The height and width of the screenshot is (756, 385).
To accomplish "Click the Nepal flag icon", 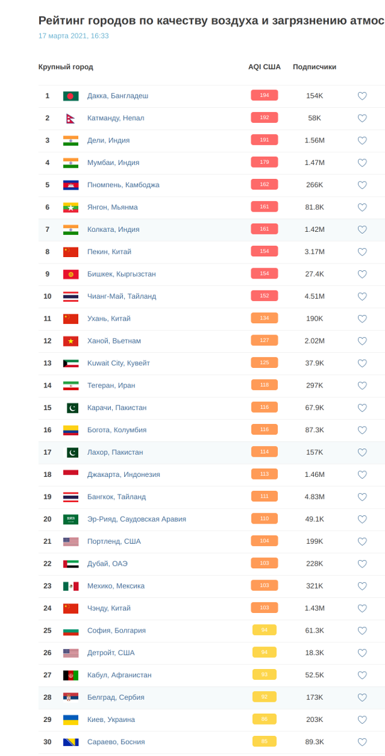I will point(71,118).
